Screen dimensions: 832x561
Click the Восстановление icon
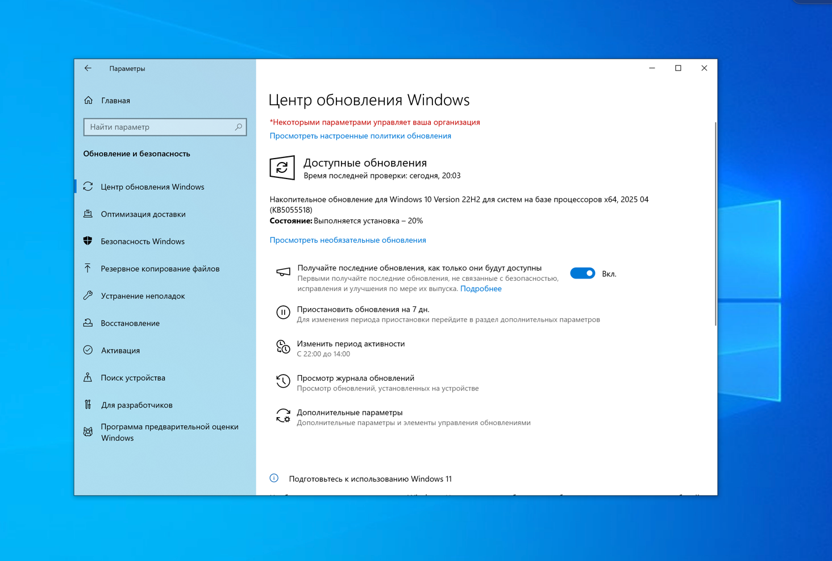[x=88, y=323]
